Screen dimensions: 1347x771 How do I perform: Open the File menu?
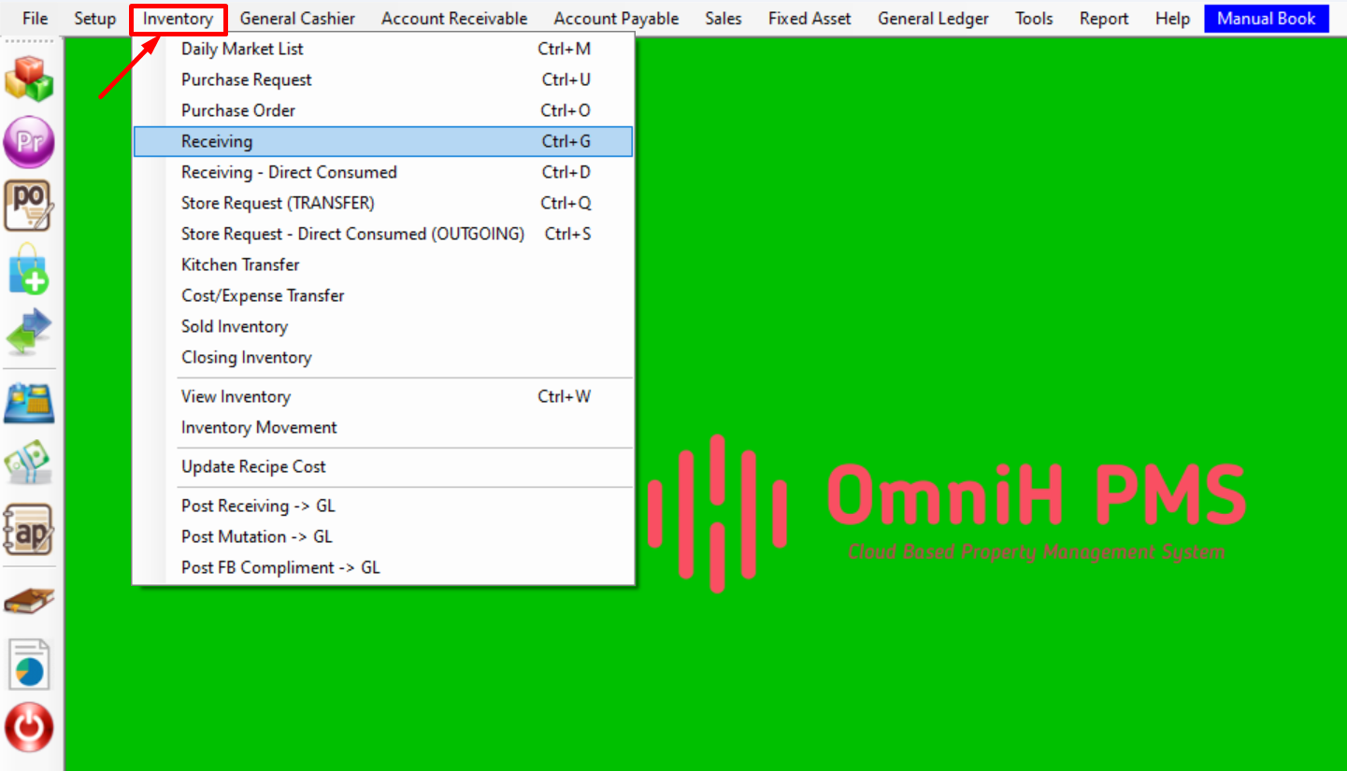(x=36, y=19)
